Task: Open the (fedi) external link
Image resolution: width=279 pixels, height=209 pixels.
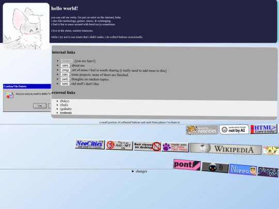Action: point(64,105)
